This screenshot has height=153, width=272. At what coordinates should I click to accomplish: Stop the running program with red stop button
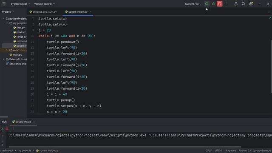(219, 4)
